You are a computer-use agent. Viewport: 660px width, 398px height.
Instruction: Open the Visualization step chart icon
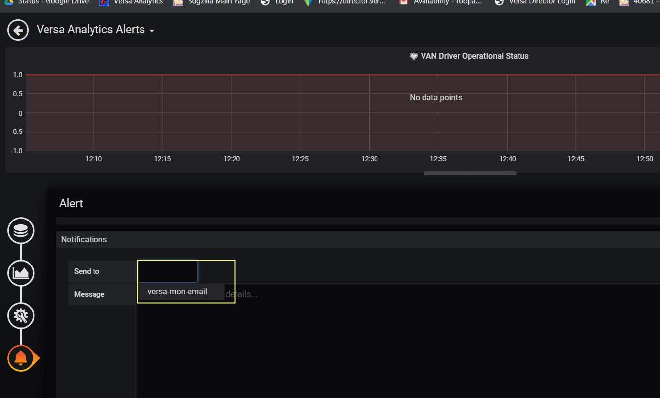[21, 273]
